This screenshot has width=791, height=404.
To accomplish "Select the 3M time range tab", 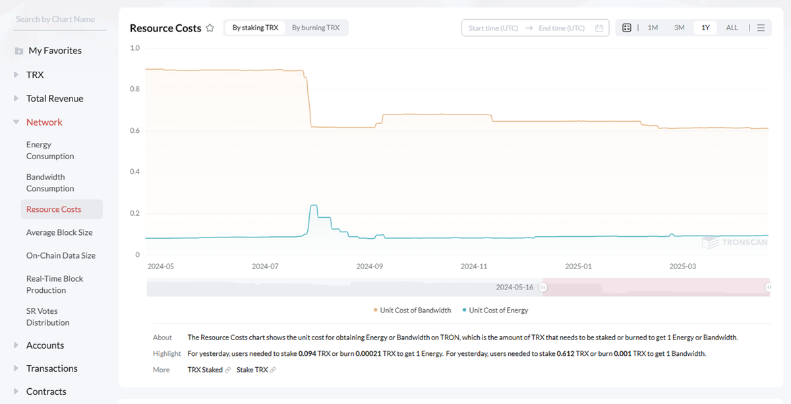I will tap(679, 28).
